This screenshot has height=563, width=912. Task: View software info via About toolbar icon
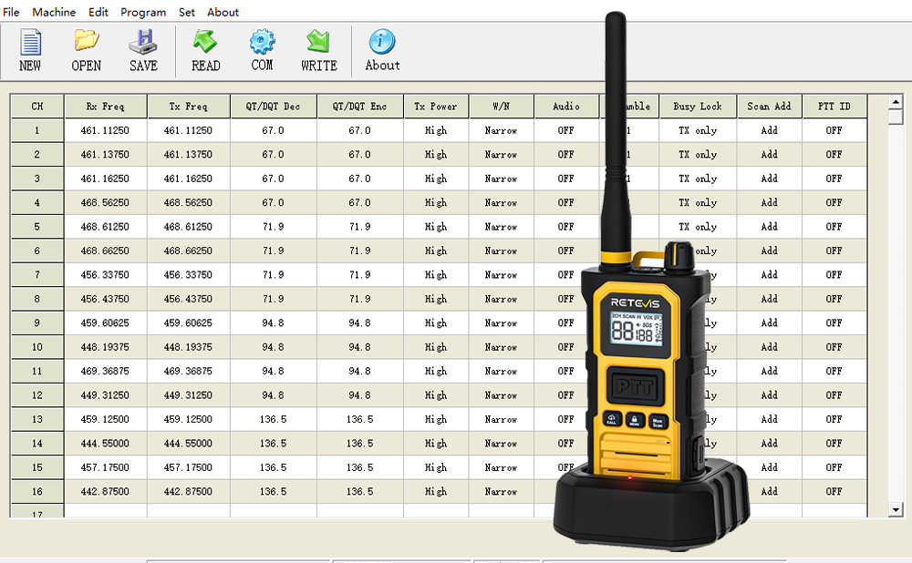(381, 50)
